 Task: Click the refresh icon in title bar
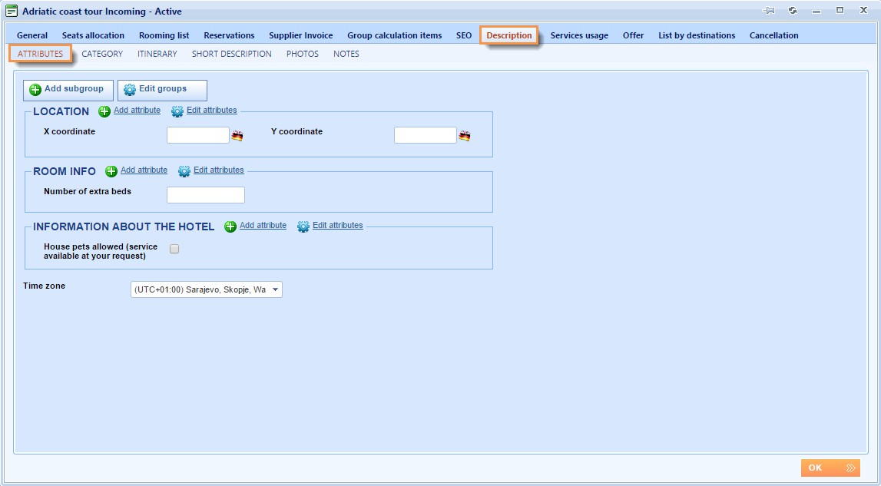(x=793, y=11)
